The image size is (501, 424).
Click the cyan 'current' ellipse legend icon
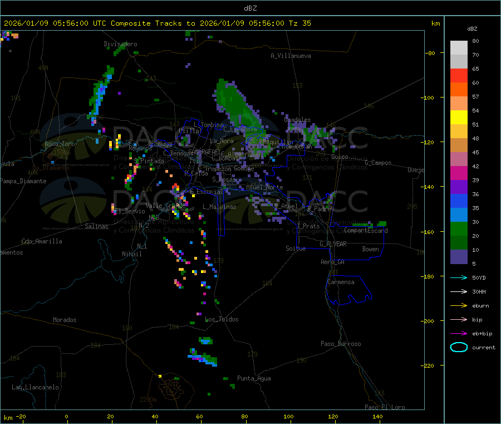[x=459, y=347]
